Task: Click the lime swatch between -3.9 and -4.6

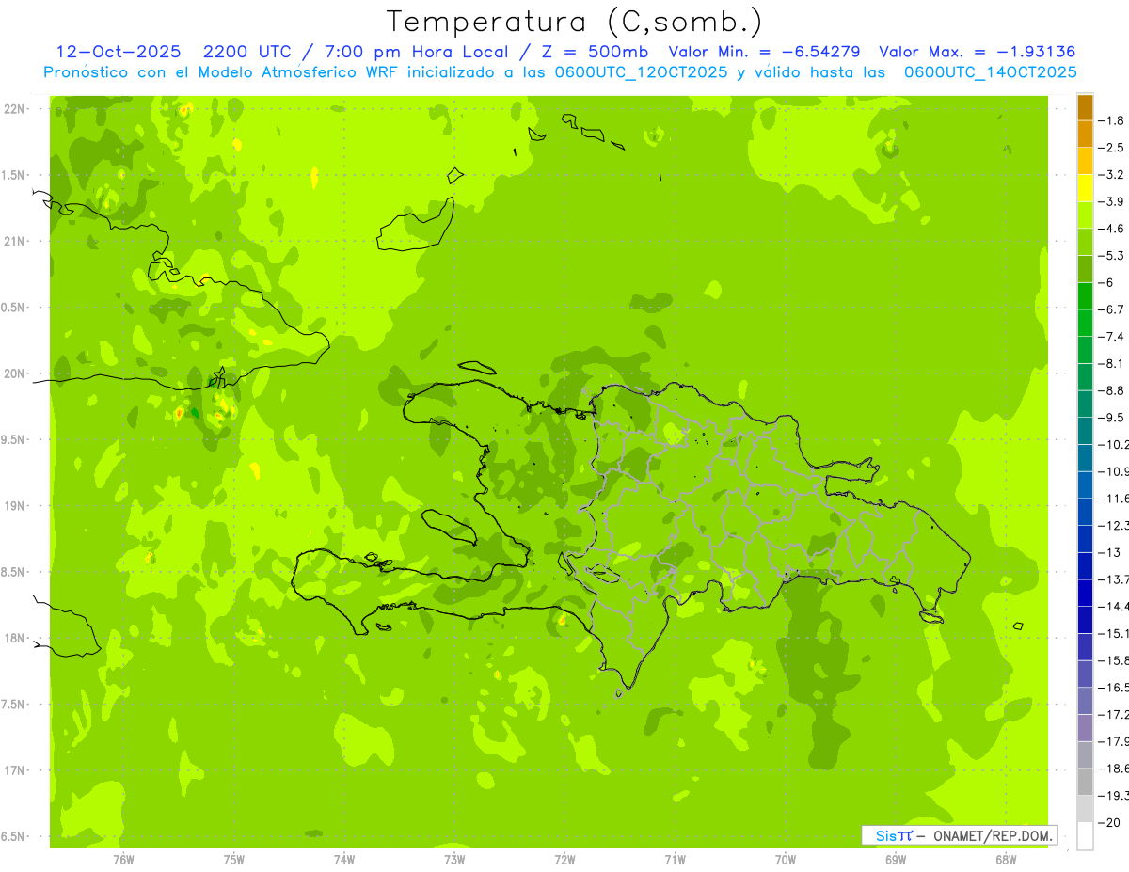Action: [x=1085, y=214]
